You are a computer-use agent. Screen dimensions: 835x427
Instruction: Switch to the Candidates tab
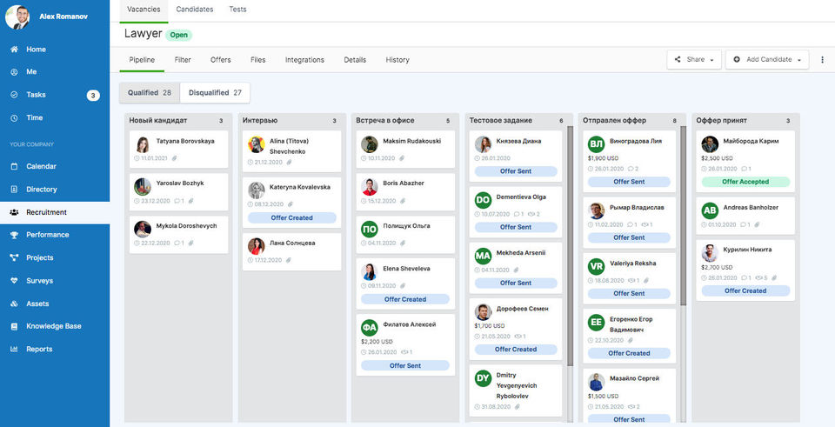[x=194, y=10]
